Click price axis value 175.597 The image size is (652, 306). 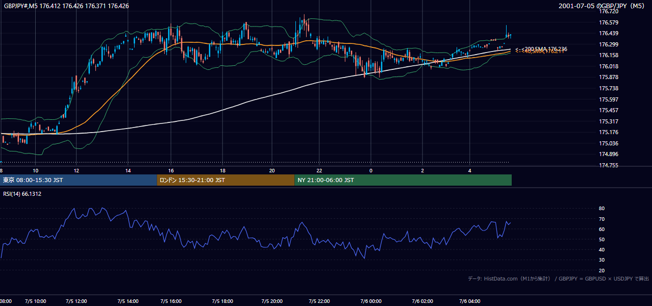click(609, 99)
